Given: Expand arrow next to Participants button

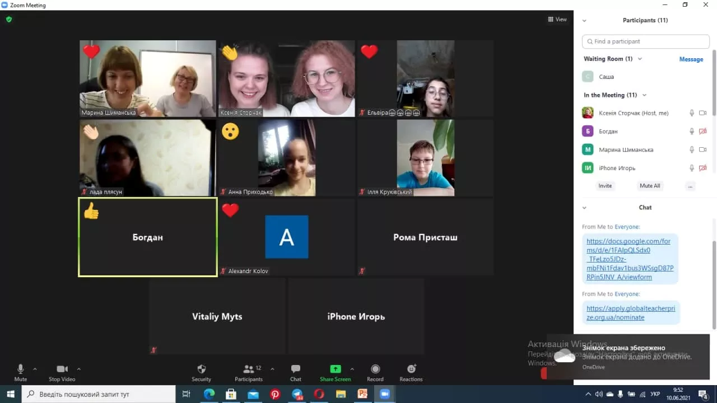Looking at the screenshot, I should pos(272,369).
